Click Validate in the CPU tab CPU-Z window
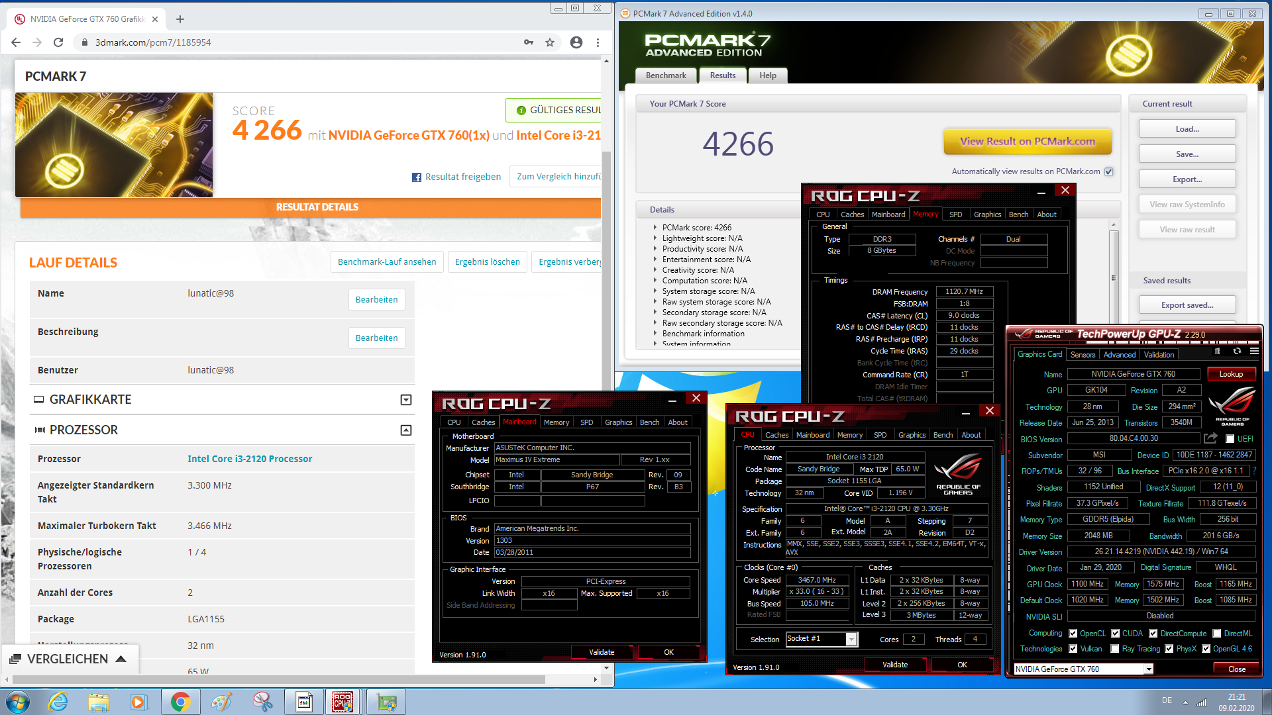1272x715 pixels. click(895, 665)
